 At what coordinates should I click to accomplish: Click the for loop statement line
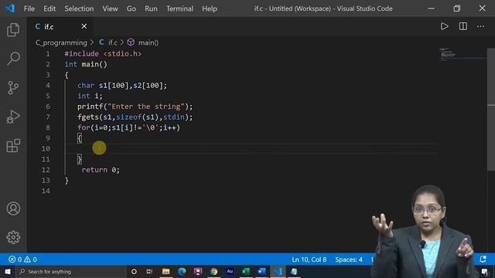128,127
